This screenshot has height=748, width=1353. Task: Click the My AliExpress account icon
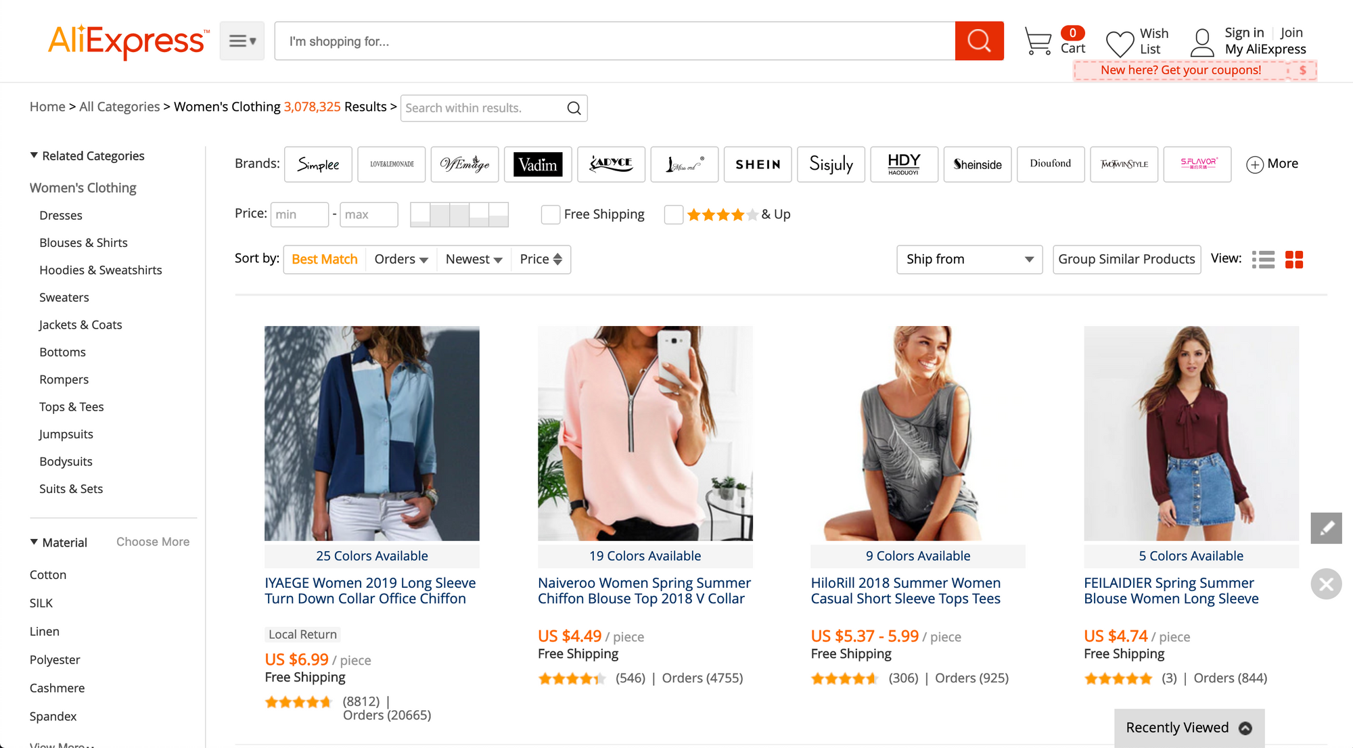click(1201, 42)
